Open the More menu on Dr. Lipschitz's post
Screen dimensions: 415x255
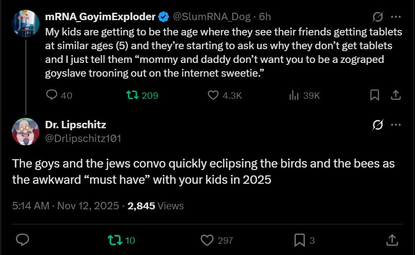[x=395, y=125]
